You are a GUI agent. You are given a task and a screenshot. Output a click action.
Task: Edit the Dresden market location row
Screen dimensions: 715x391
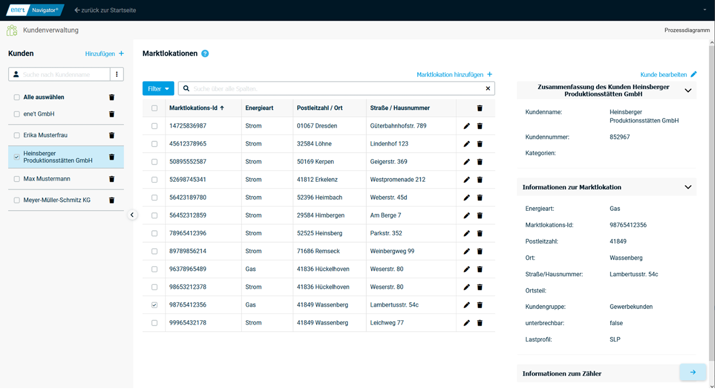click(x=467, y=126)
